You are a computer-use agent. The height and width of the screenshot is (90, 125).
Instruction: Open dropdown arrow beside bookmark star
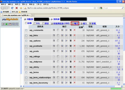click(97, 8)
